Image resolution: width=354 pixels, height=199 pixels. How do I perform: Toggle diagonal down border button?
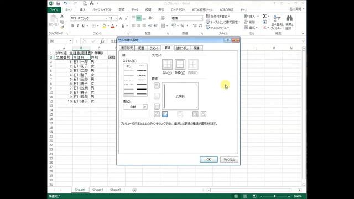tap(203, 114)
